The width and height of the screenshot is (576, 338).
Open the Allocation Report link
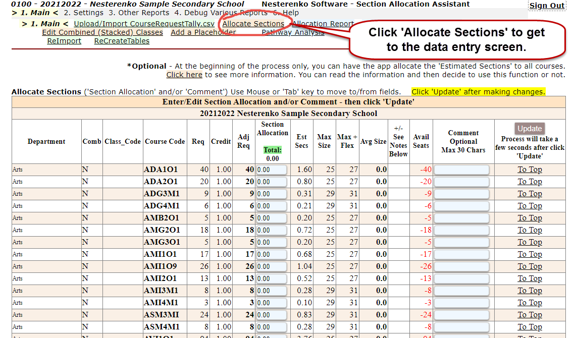tap(323, 24)
